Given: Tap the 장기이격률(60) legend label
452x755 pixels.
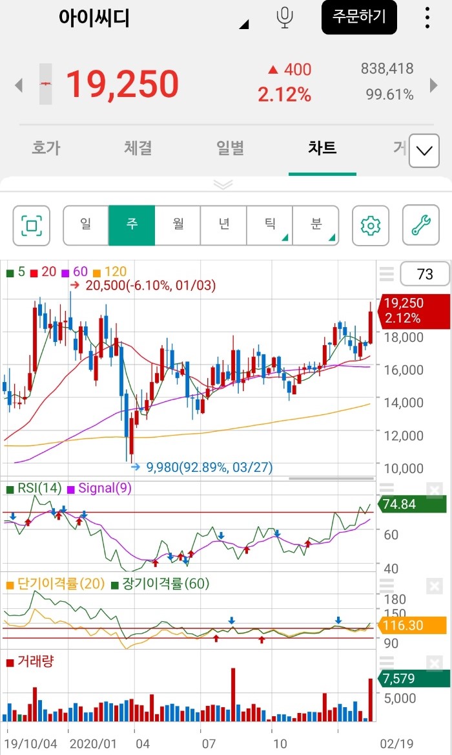Looking at the screenshot, I should point(160,584).
